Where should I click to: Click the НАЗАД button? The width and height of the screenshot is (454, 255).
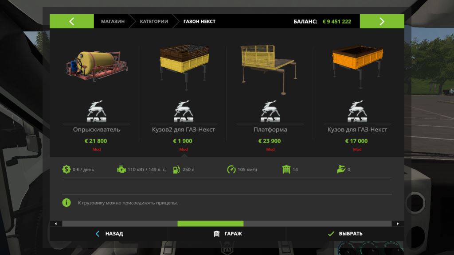coord(109,234)
